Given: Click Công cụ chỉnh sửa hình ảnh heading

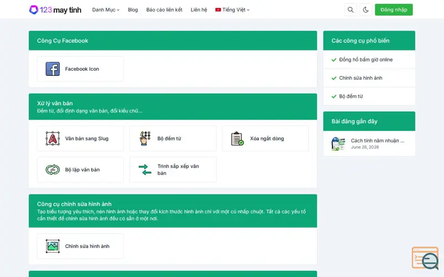Looking at the screenshot, I should pos(74,204).
